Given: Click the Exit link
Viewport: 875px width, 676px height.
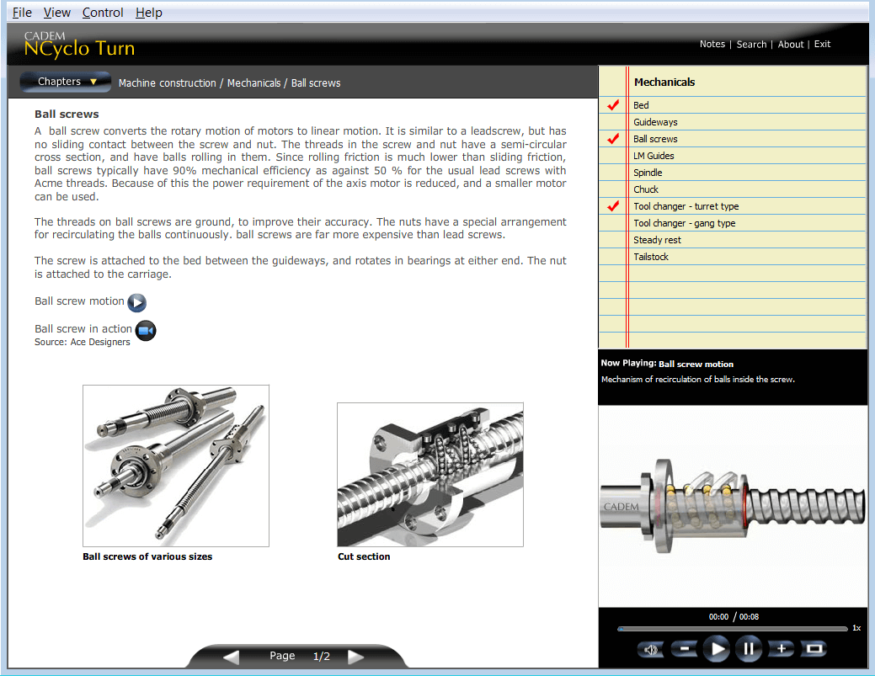Looking at the screenshot, I should (x=822, y=44).
